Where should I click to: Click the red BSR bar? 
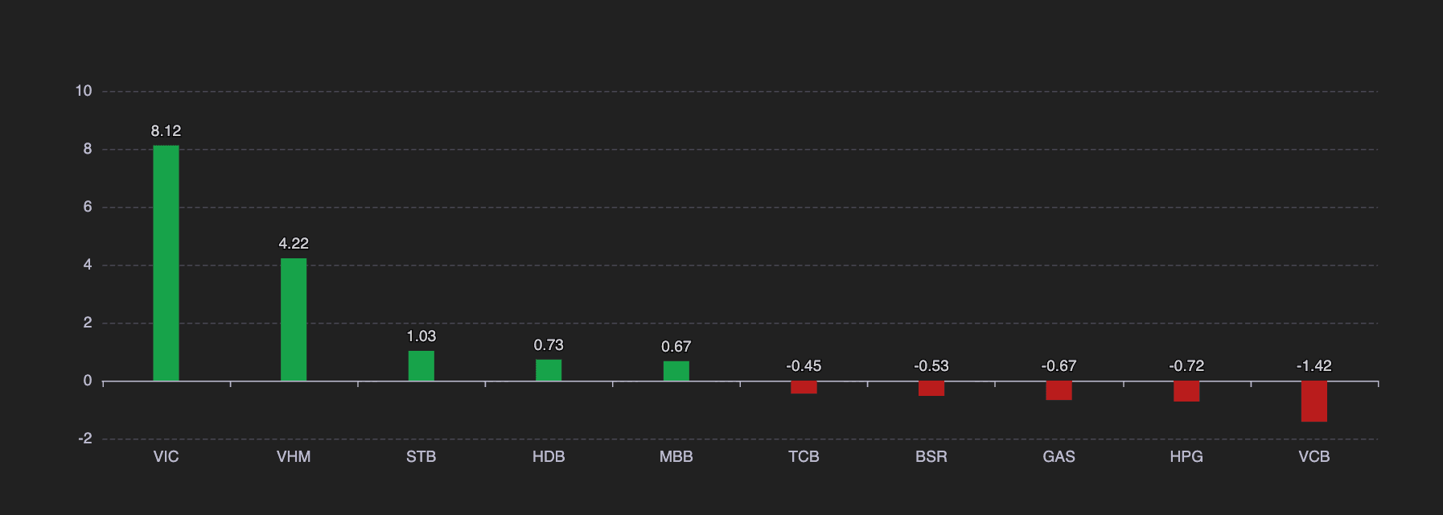(931, 389)
